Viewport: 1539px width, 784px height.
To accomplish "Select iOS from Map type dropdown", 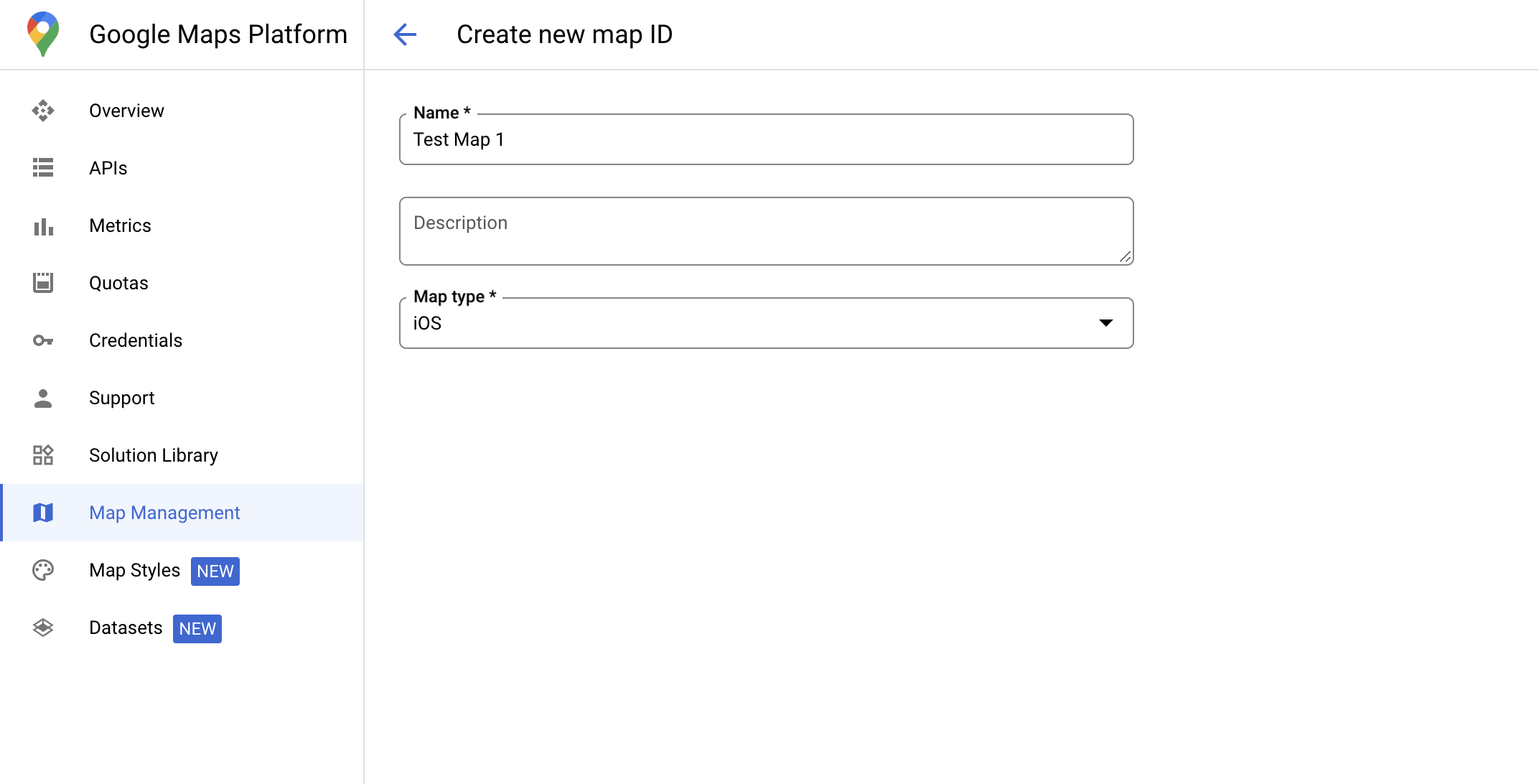I will (x=767, y=323).
